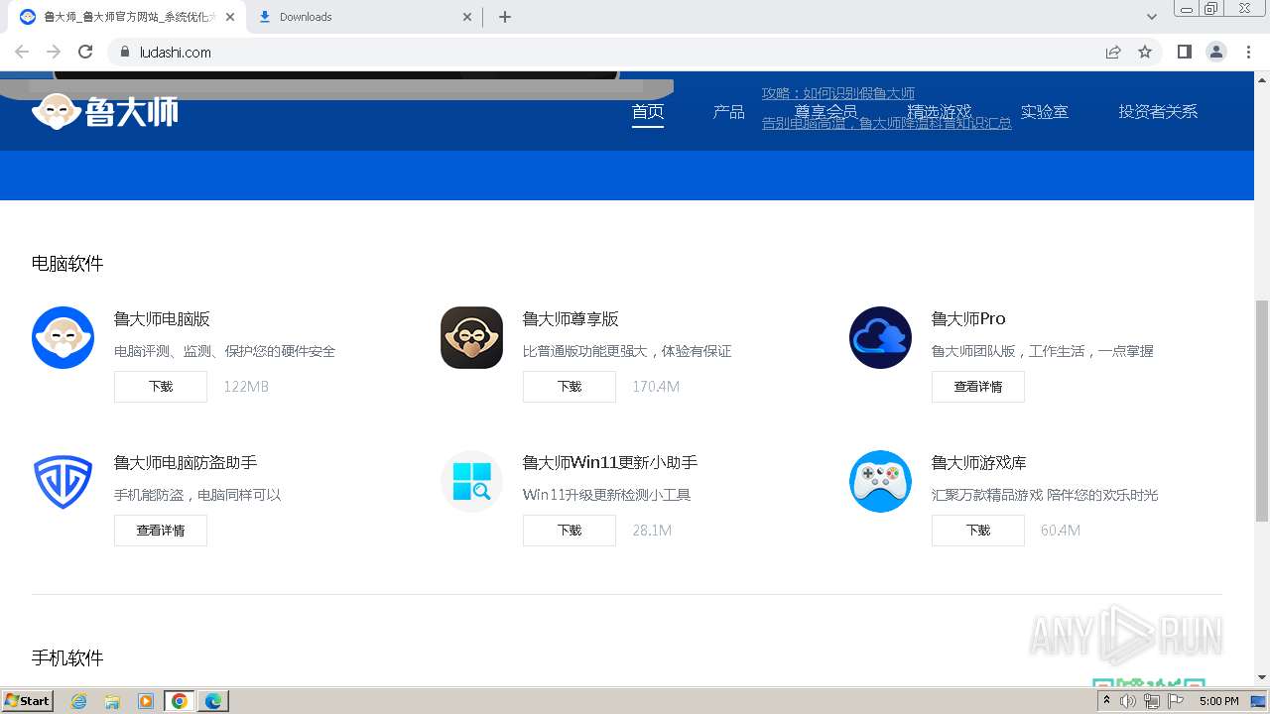Viewport: 1270px width, 714px height.
Task: Toggle the browser side panel
Action: click(1184, 52)
